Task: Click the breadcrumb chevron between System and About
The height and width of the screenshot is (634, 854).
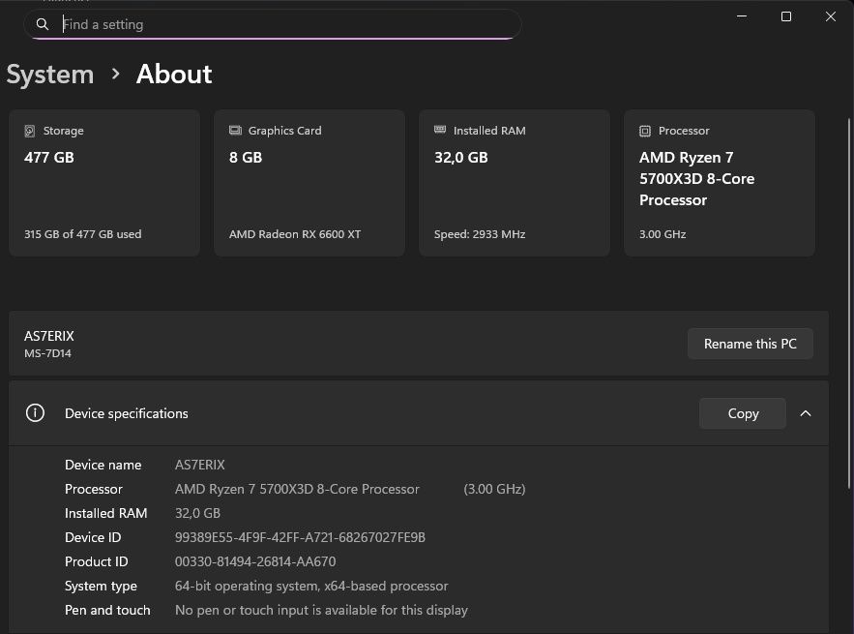Action: [116, 74]
